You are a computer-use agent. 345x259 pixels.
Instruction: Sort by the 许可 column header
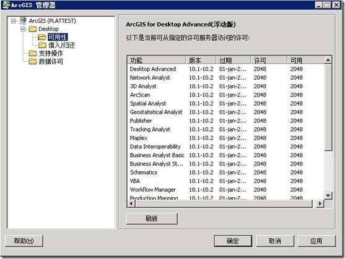click(269, 60)
